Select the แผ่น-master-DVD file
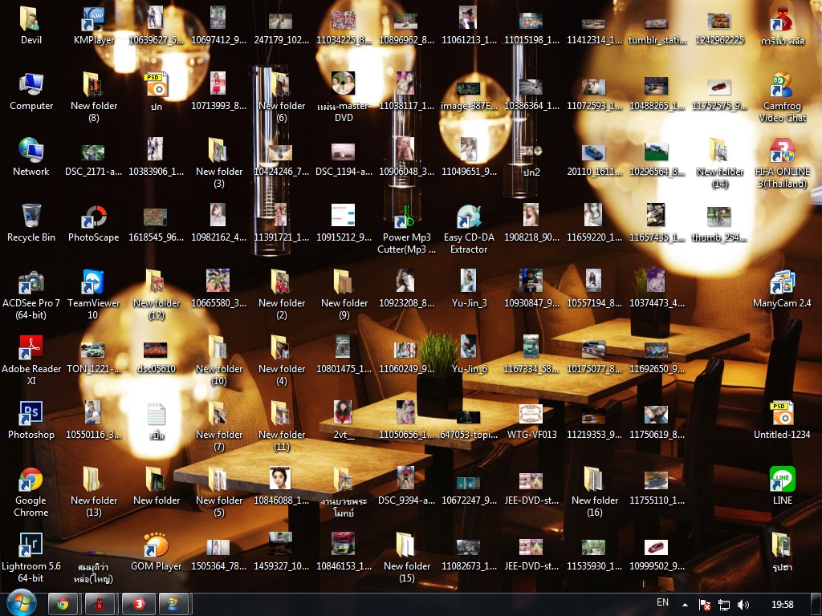Viewport: 822px width, 616px height. pos(344,97)
